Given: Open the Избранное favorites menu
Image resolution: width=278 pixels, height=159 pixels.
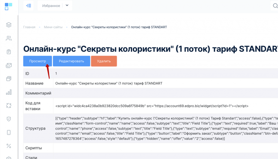Looking at the screenshot, I should tap(55, 6).
